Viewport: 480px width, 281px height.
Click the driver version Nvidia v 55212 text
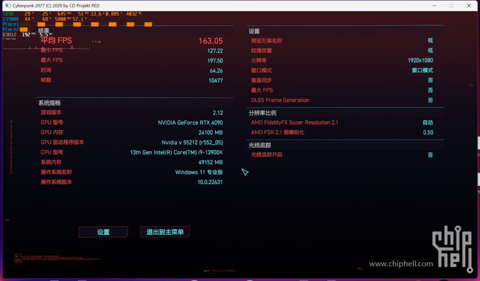point(192,143)
